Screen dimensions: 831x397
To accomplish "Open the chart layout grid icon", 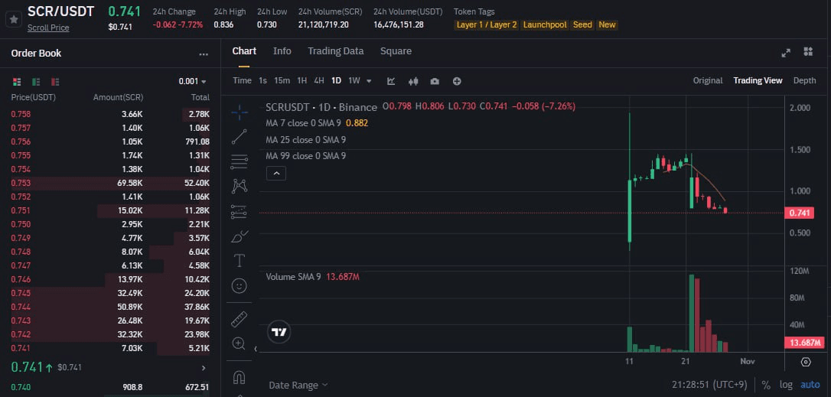I will 808,51.
